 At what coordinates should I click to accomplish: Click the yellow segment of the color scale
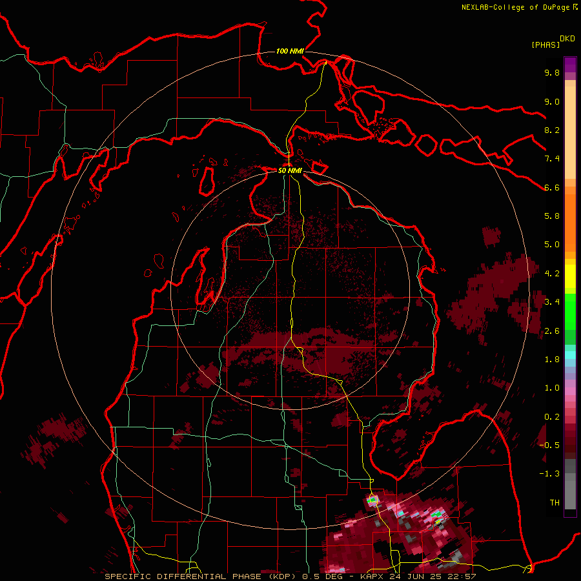[570, 276]
